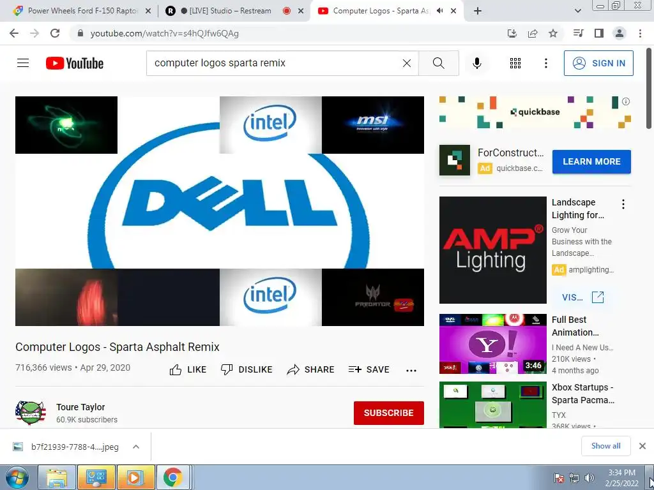Screen dimensions: 654x490
Task: Open Windows Media Player taskbar icon
Action: [135, 477]
